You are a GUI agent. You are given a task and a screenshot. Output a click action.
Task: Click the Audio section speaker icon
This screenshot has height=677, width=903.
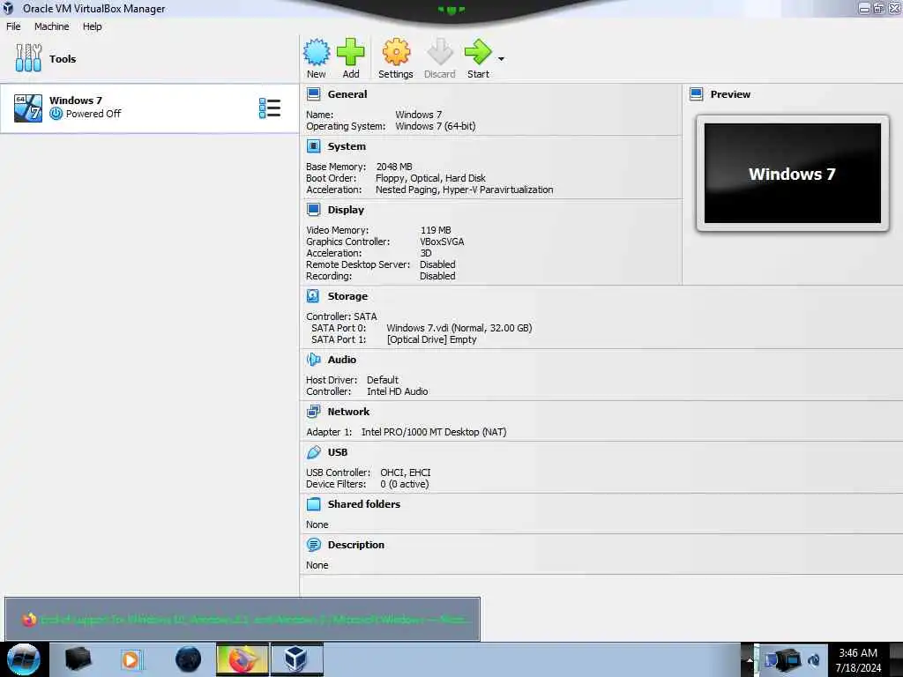(x=313, y=360)
